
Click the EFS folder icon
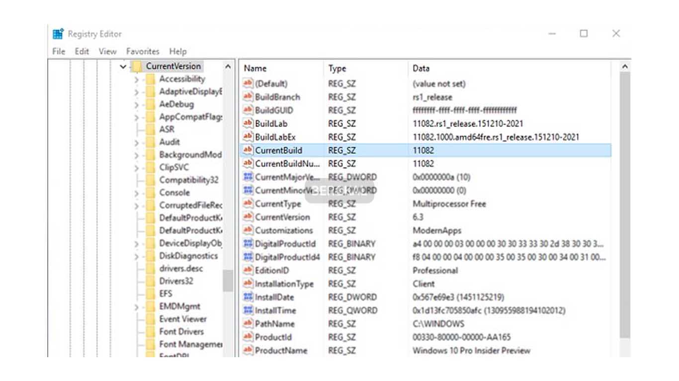(151, 294)
